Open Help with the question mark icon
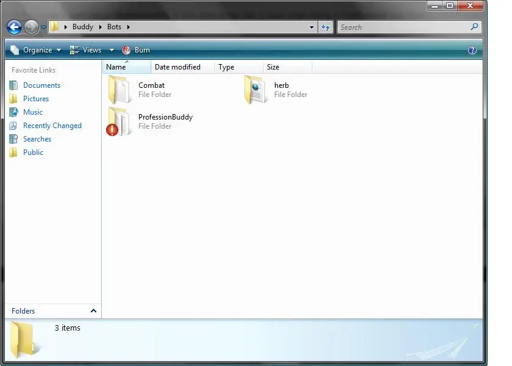This screenshot has width=512, height=366. click(x=472, y=50)
